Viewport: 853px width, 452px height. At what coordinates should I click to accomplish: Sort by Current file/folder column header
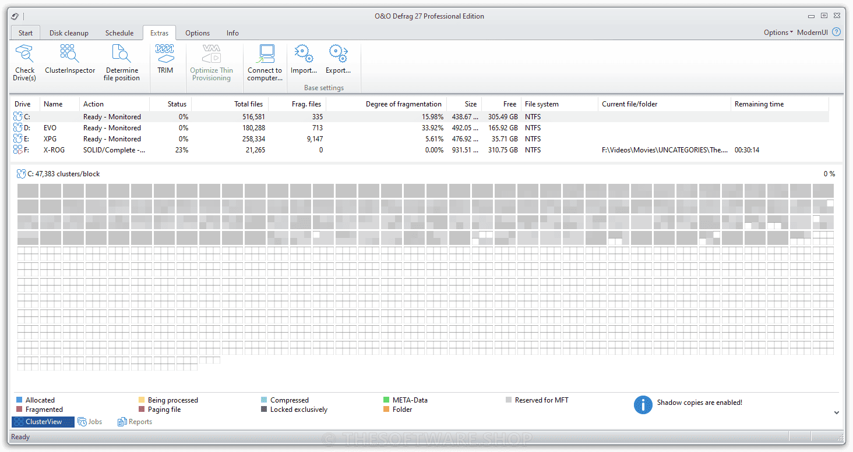click(664, 104)
